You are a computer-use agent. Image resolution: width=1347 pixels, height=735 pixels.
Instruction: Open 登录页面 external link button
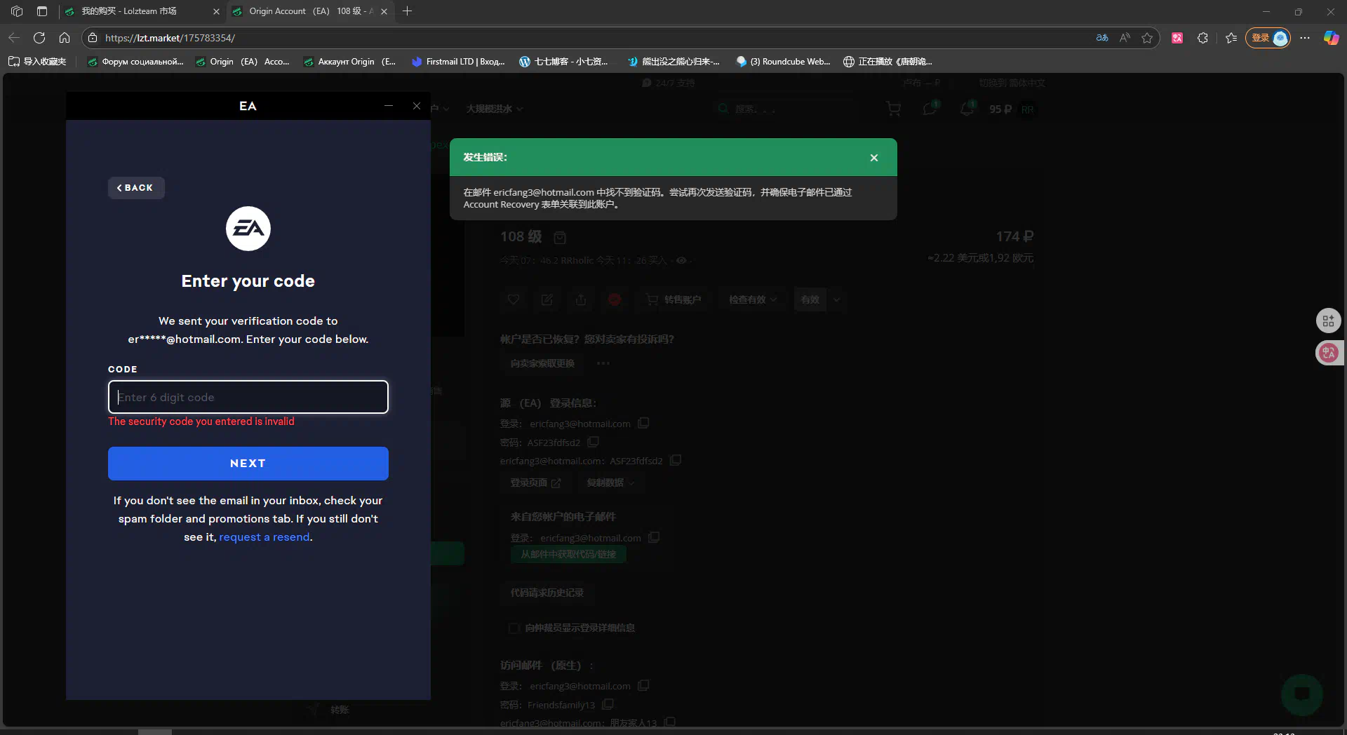pos(535,483)
